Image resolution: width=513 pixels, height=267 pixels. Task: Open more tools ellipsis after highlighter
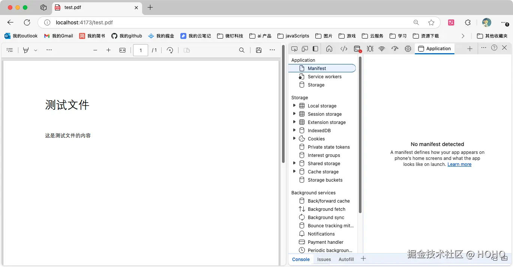[49, 50]
